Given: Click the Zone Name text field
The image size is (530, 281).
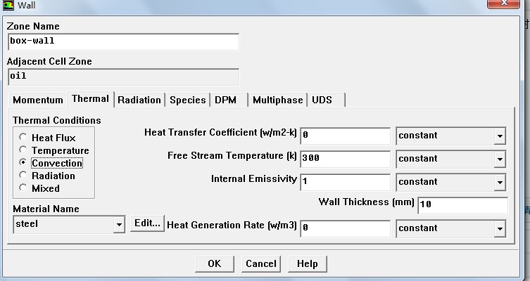Looking at the screenshot, I should pyautogui.click(x=123, y=41).
